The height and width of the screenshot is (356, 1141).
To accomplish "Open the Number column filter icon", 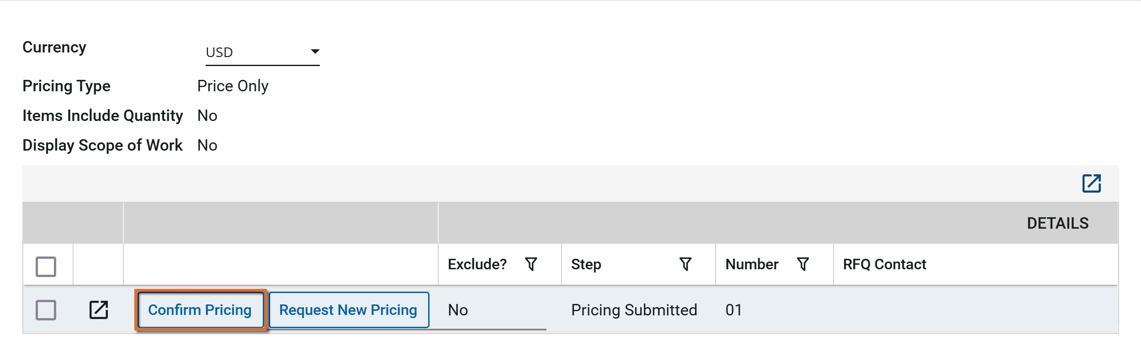I will [x=803, y=264].
